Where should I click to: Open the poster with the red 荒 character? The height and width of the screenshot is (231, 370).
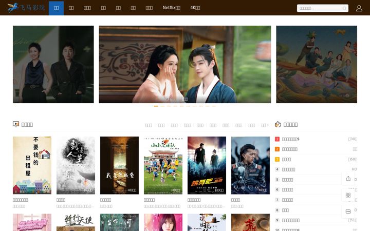(250, 222)
